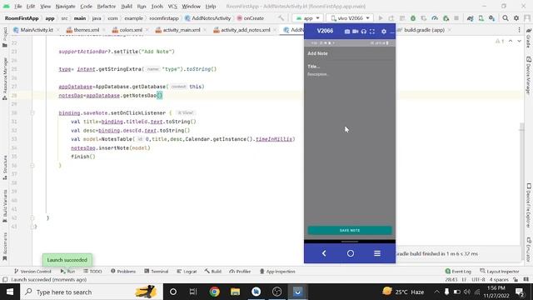533x300 pixels.
Task: Switch to the themes.xml tab
Action: click(x=87, y=30)
